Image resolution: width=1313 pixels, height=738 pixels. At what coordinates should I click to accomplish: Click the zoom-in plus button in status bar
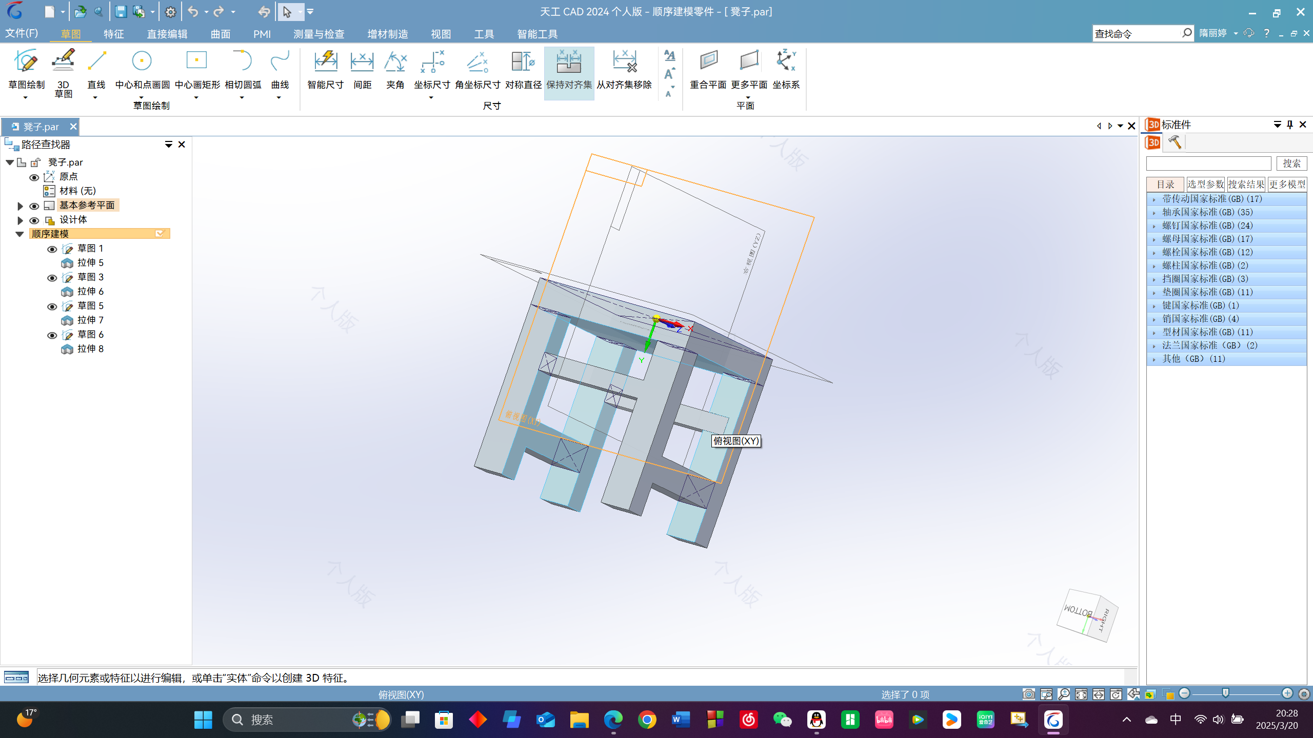(x=1287, y=693)
